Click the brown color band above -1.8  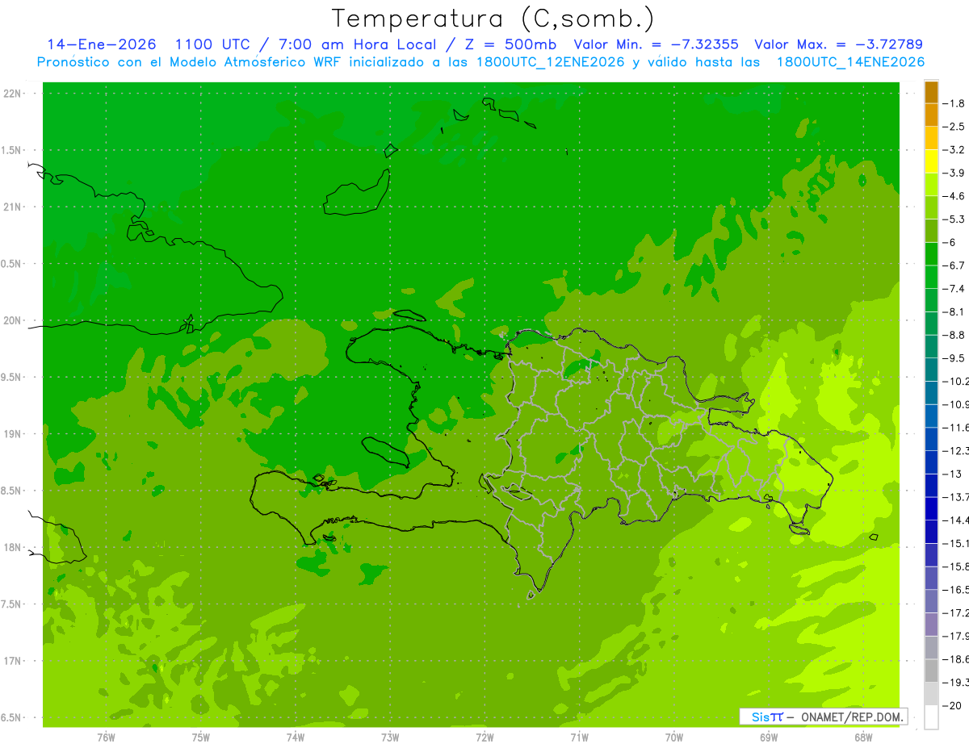[931, 92]
